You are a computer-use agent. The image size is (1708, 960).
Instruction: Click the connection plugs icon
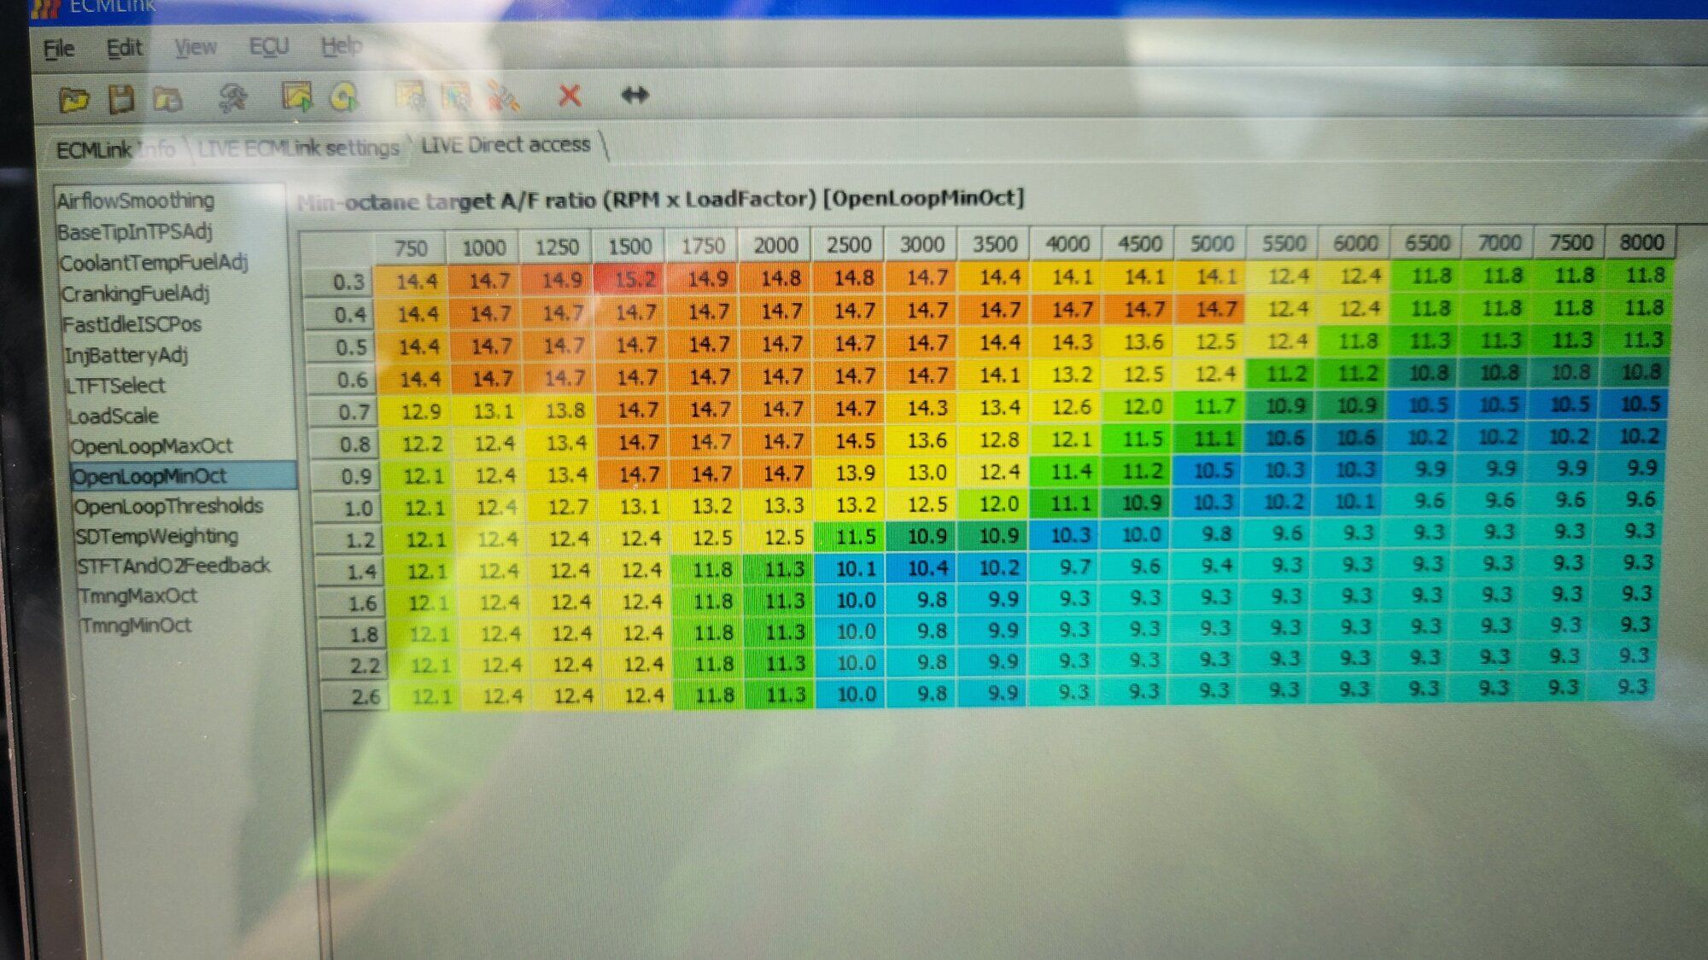point(502,95)
